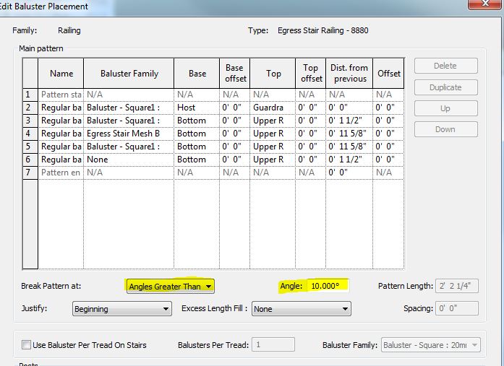Image resolution: width=504 pixels, height=366 pixels.
Task: Click the Baluster Family column header
Action: coord(128,74)
